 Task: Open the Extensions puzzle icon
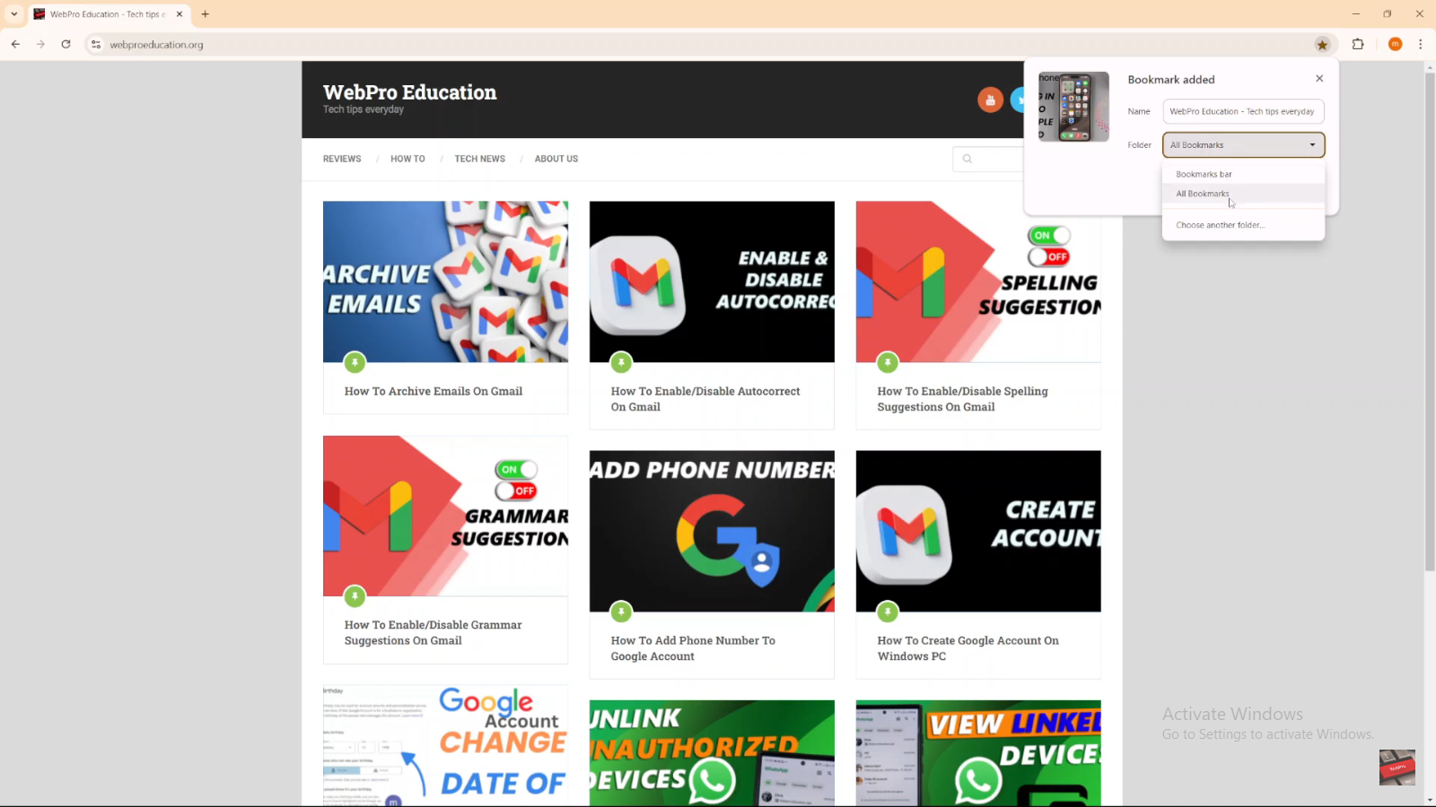(1358, 44)
